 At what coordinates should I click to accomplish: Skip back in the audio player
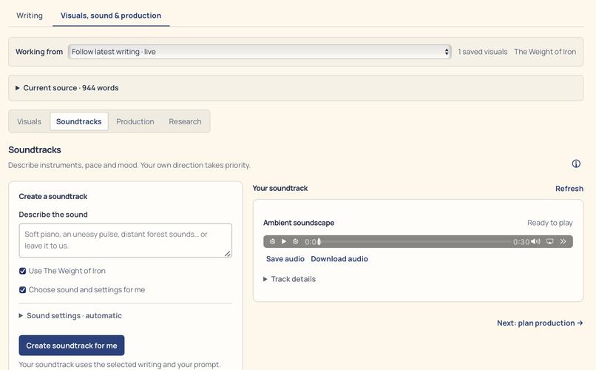tap(272, 241)
